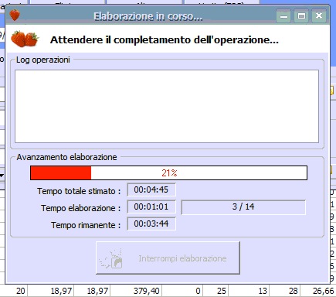336x297 pixels.
Task: Click background table cell 26,66
Action: pos(324,291)
